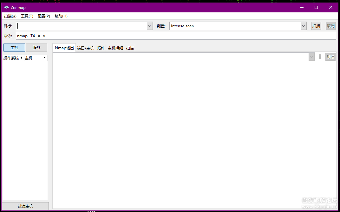Image resolution: width=340 pixels, height=212 pixels.
Task: Minimize the Zenmap window
Action: pyautogui.click(x=302, y=8)
